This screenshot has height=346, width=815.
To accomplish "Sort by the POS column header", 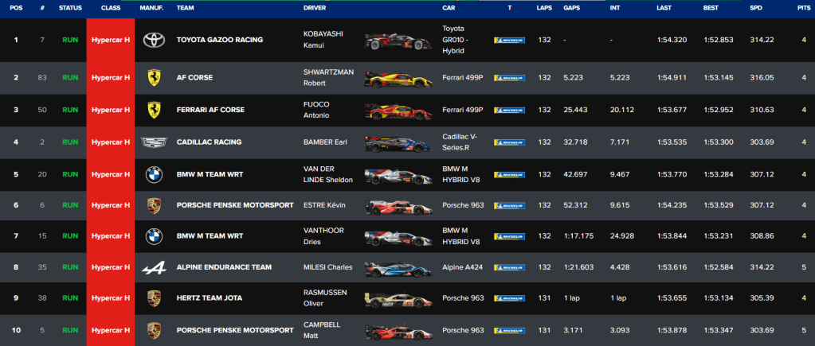I will click(x=16, y=8).
